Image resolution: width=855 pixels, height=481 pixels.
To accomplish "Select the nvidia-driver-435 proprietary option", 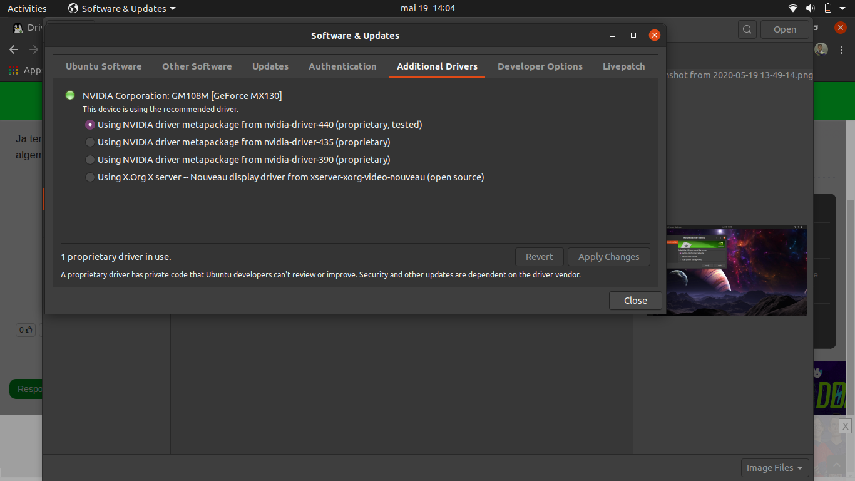I will coord(90,142).
